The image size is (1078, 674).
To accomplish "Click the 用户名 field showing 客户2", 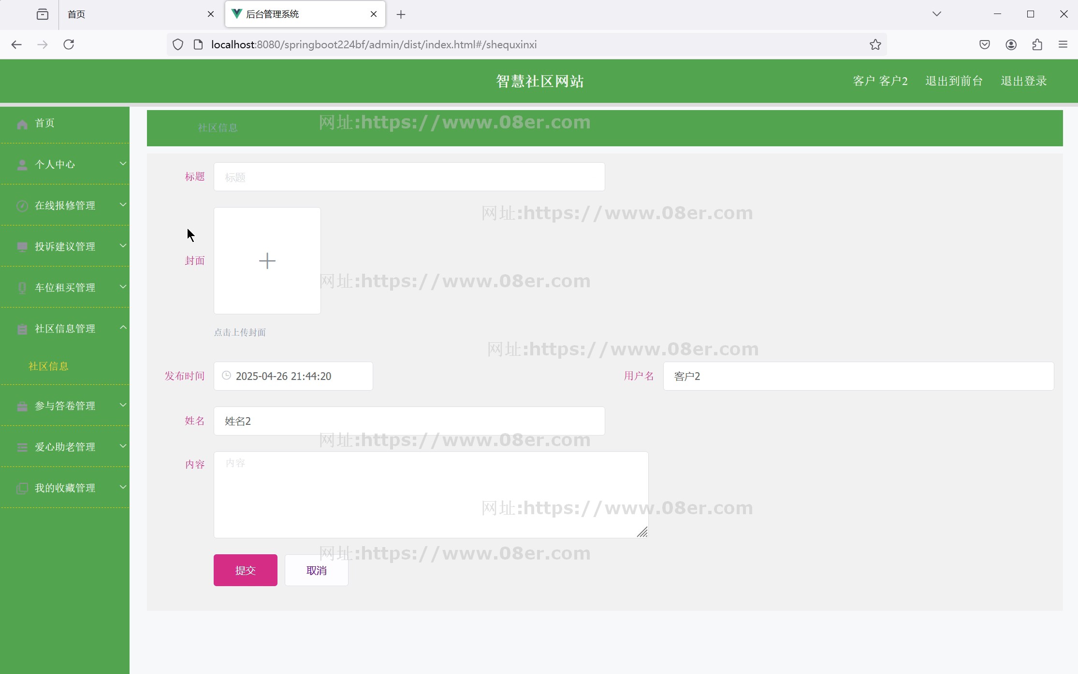I will pyautogui.click(x=859, y=376).
